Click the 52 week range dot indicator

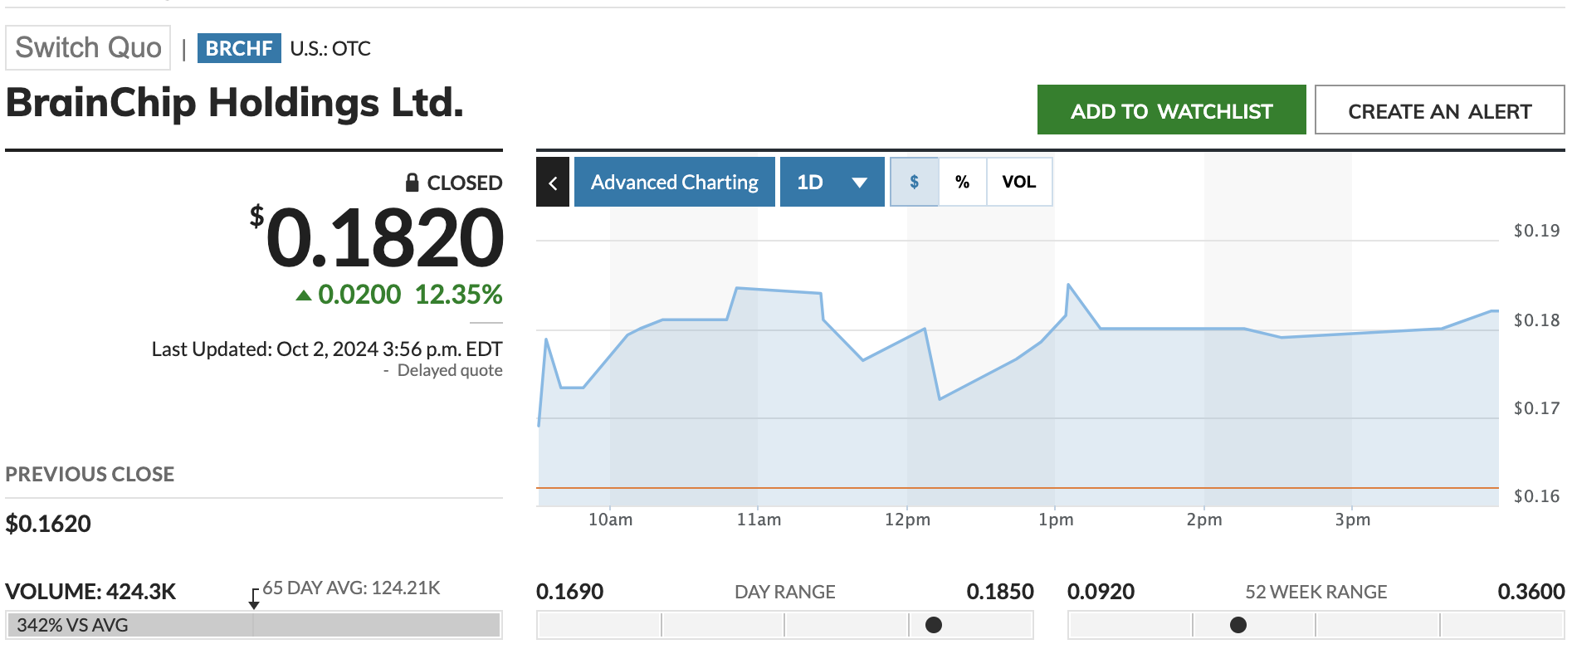1238,625
